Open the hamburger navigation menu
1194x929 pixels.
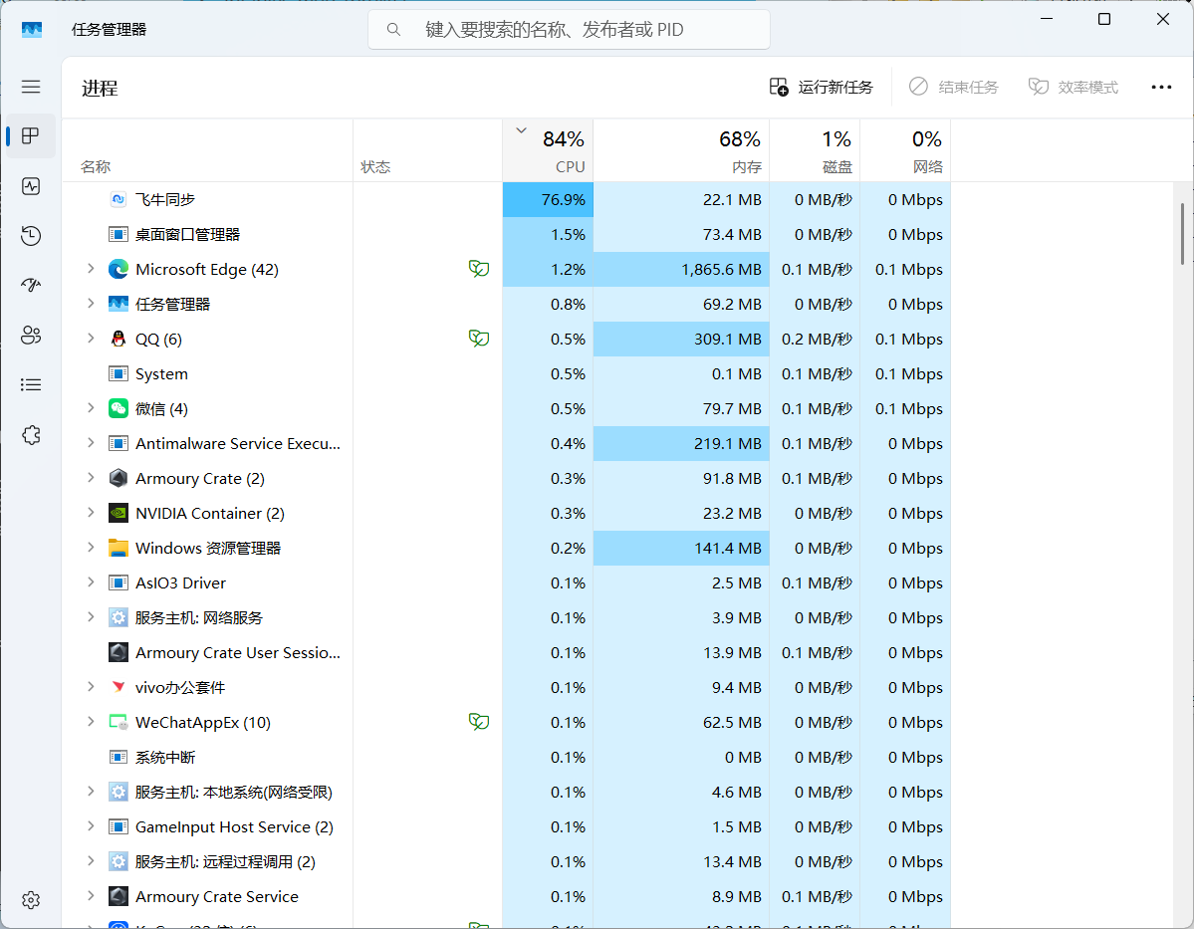[x=31, y=87]
